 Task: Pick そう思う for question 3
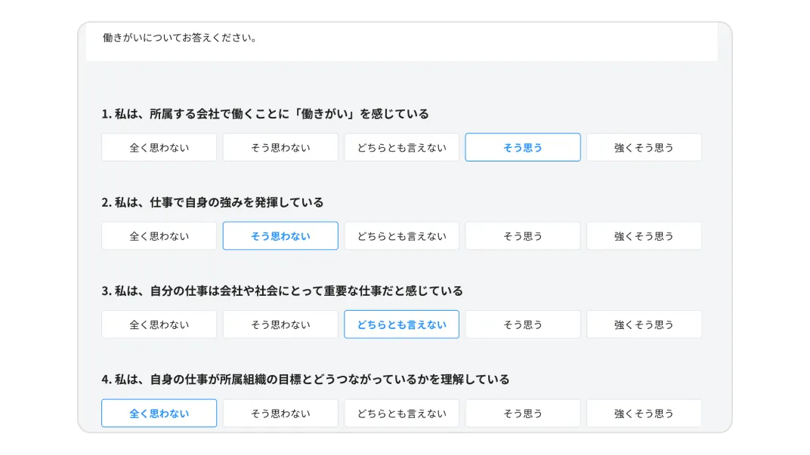pos(523,324)
